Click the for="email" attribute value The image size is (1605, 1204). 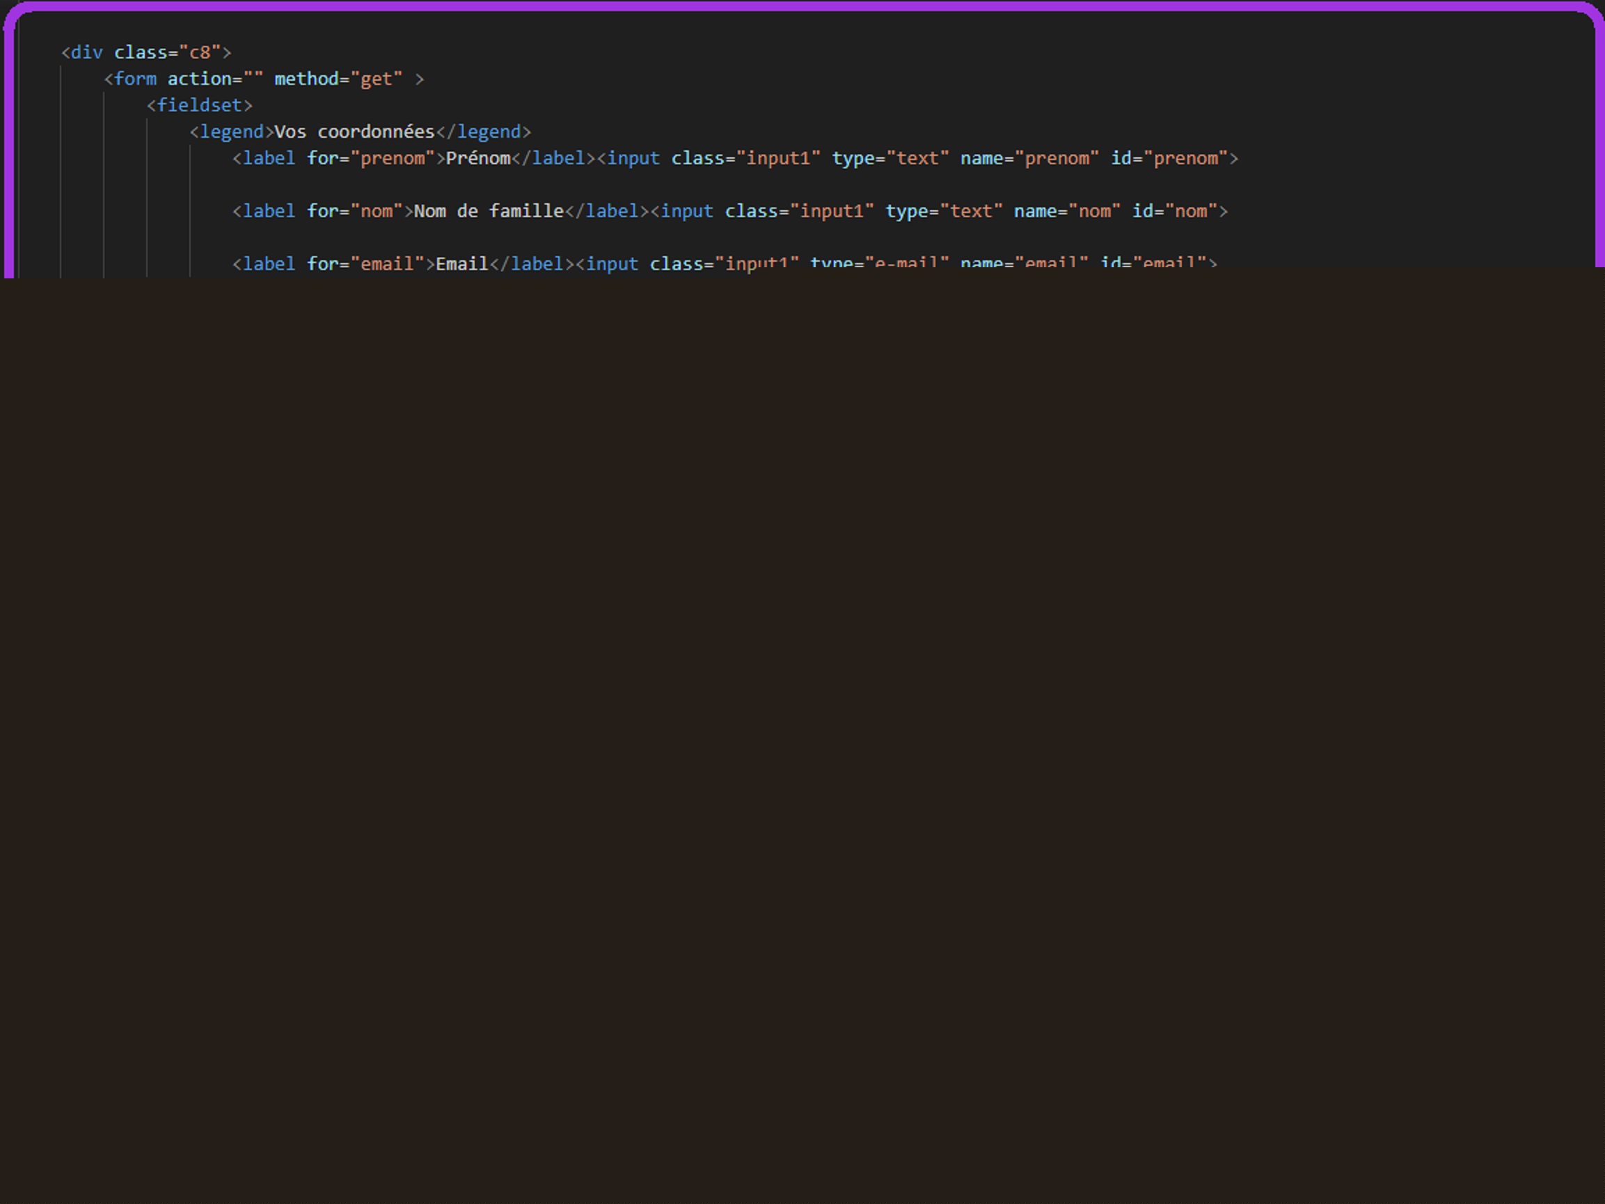(387, 262)
